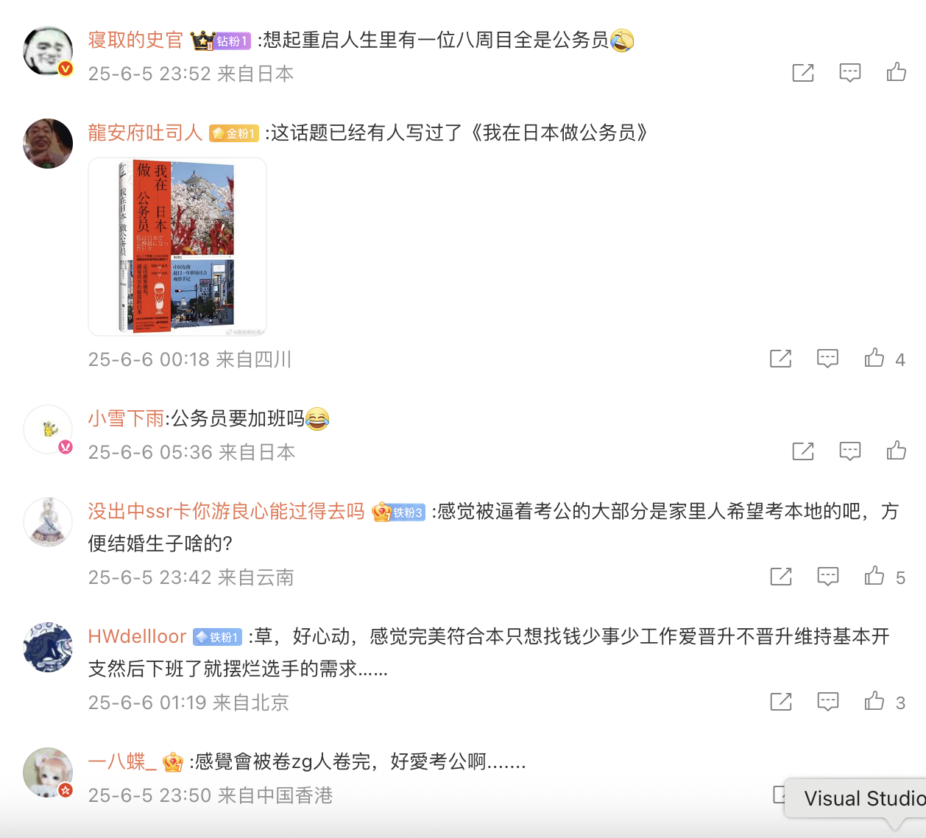The image size is (926, 838).
Task: Like the comment by 寝取的史官
Action: 896,72
